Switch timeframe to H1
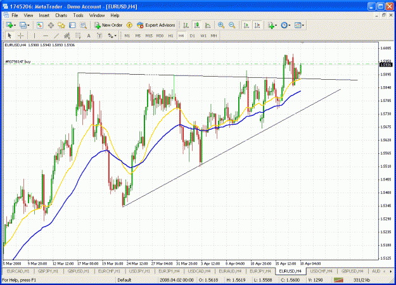Image resolution: width=396 pixels, height=285 pixels. (170, 36)
